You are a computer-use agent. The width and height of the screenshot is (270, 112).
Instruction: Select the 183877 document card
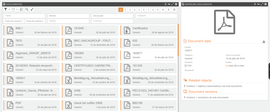[148, 55]
